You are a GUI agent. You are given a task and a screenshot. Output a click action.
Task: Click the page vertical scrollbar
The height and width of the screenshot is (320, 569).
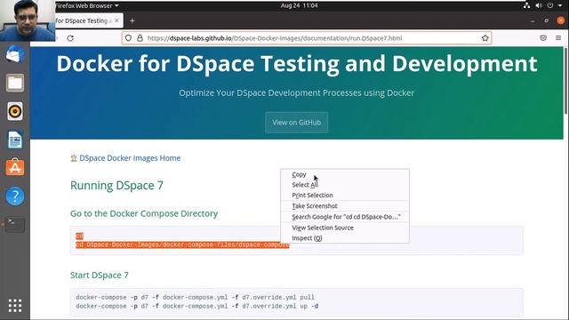tap(565, 81)
